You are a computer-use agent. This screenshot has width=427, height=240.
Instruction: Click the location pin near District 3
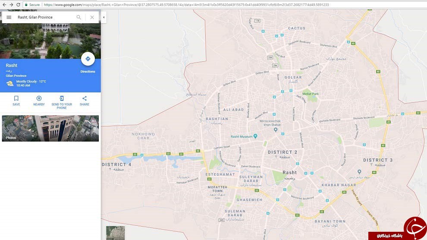(x=359, y=172)
